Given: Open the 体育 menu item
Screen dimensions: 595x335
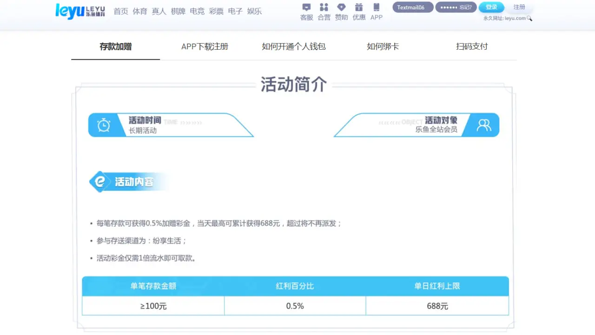Looking at the screenshot, I should click(139, 11).
